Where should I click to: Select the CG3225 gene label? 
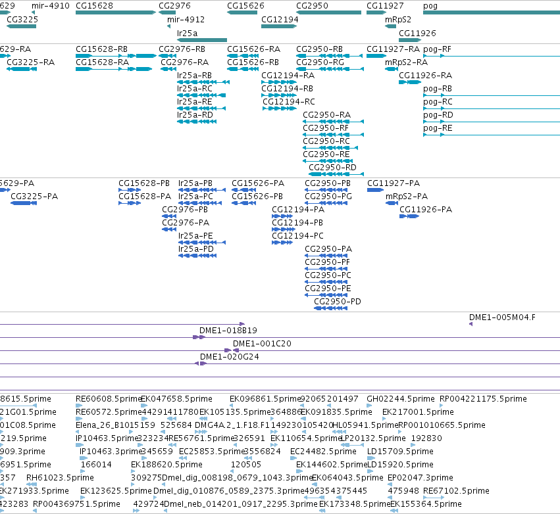pyautogui.click(x=22, y=19)
